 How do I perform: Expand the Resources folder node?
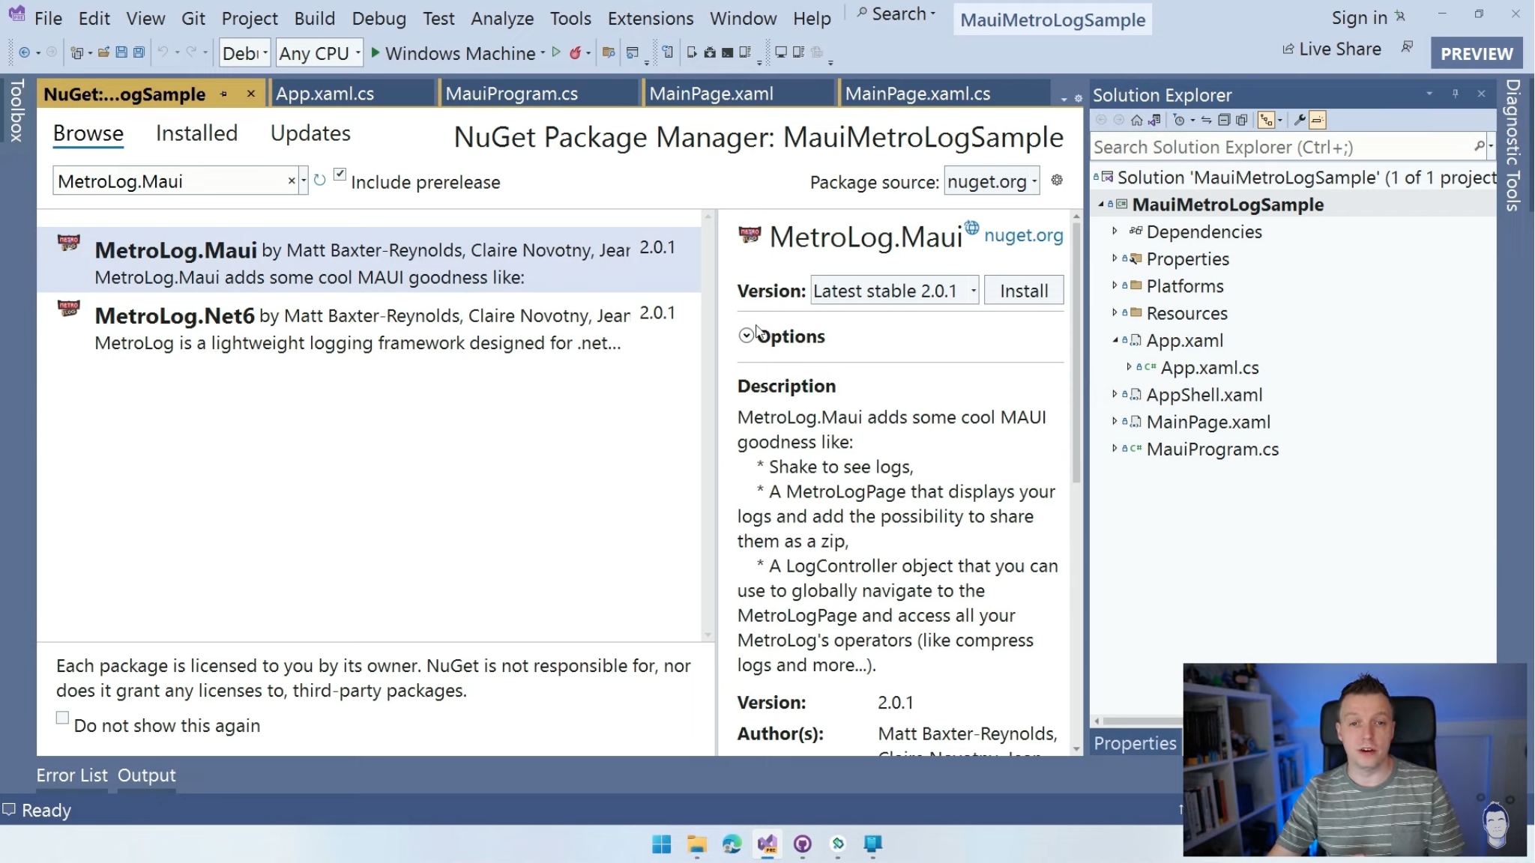(x=1115, y=312)
